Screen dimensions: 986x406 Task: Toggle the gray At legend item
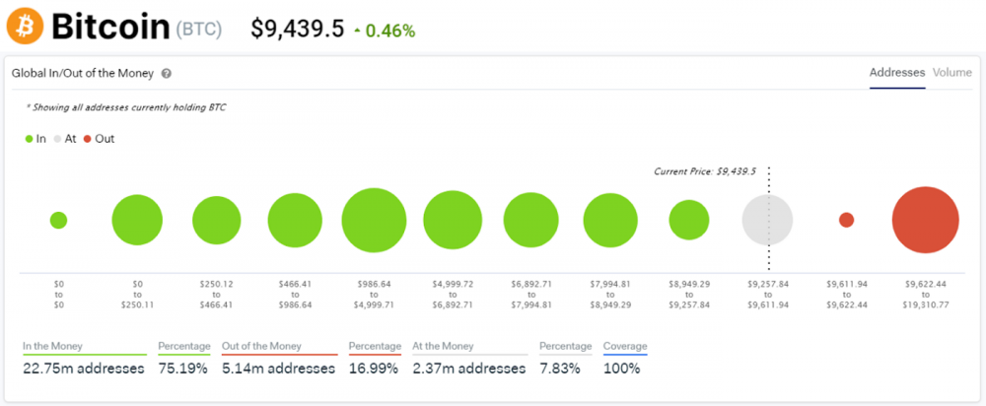point(66,139)
